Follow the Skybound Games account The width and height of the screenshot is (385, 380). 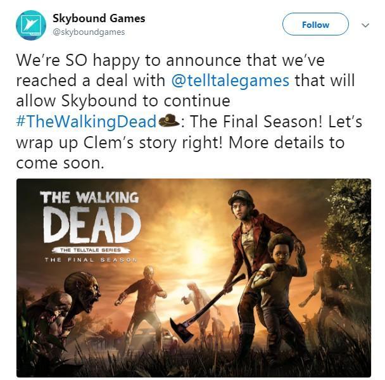click(315, 24)
